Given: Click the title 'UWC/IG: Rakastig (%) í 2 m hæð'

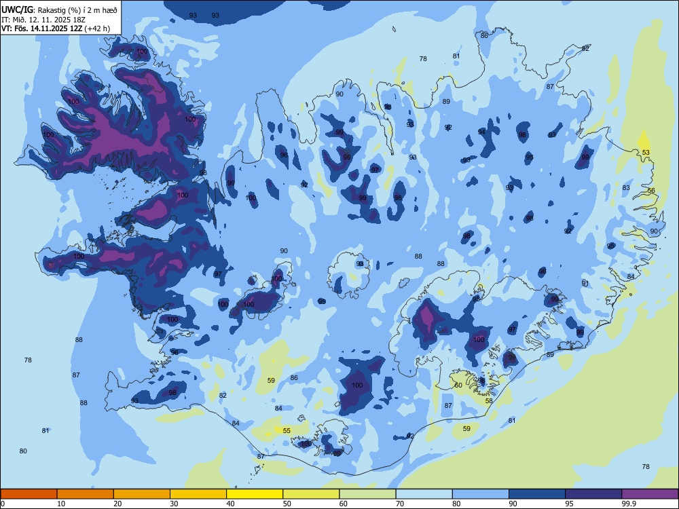Looking at the screenshot, I should pyautogui.click(x=59, y=9).
